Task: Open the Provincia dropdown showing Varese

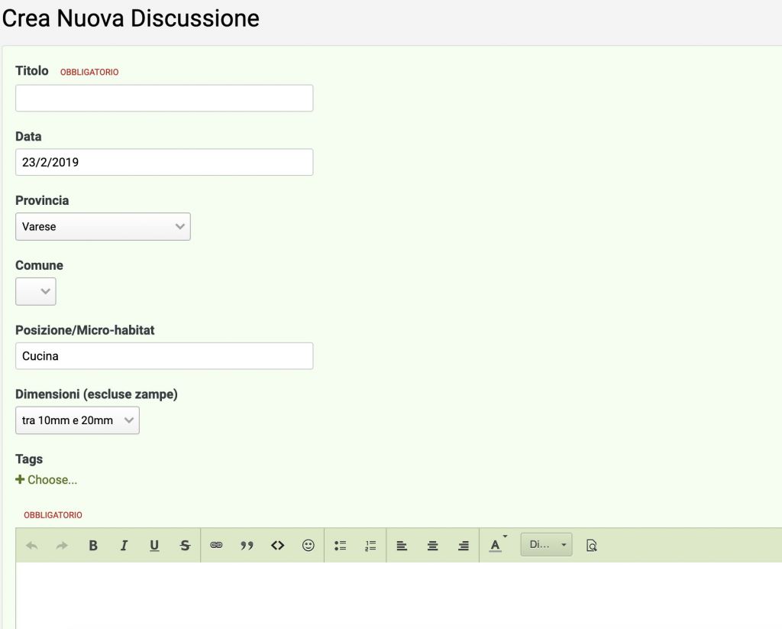Action: [102, 227]
